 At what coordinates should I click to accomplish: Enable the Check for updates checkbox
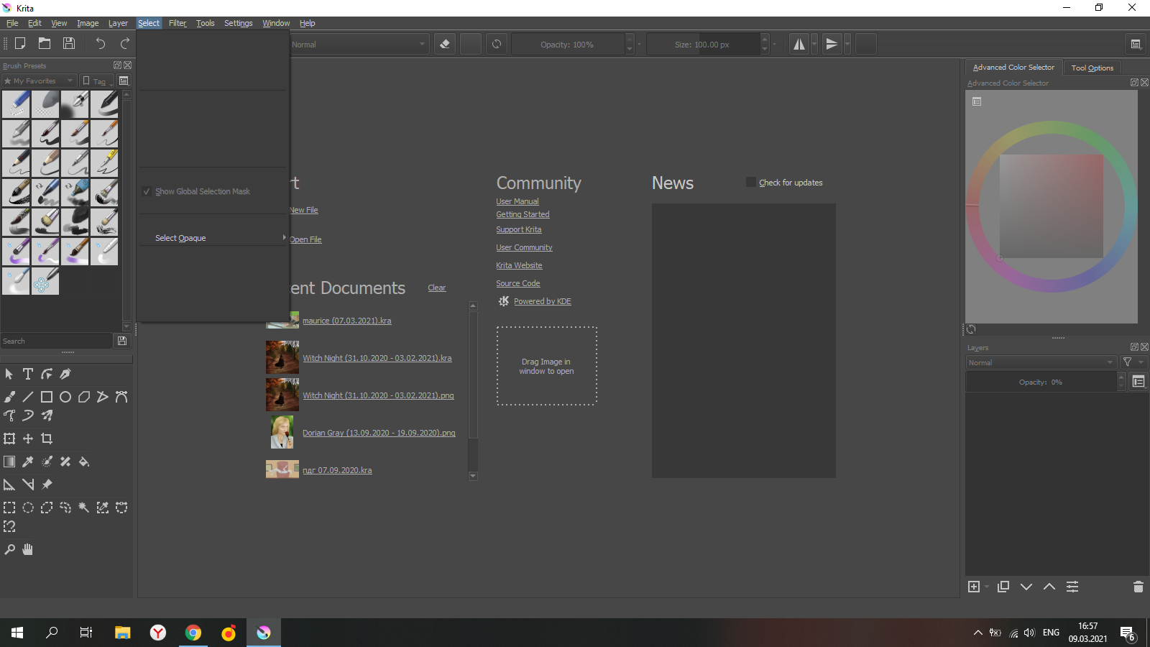point(751,183)
